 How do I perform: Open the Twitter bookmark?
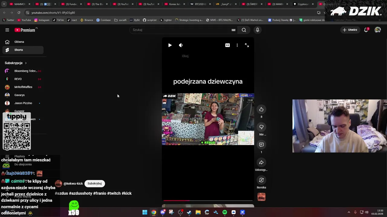pos(8,20)
